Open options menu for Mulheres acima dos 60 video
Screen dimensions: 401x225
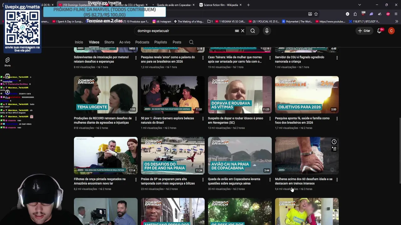coord(337,180)
